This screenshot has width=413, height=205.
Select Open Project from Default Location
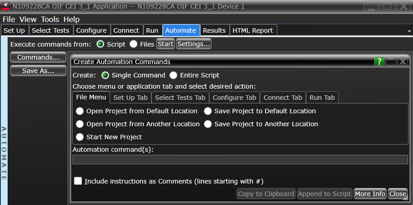point(80,111)
